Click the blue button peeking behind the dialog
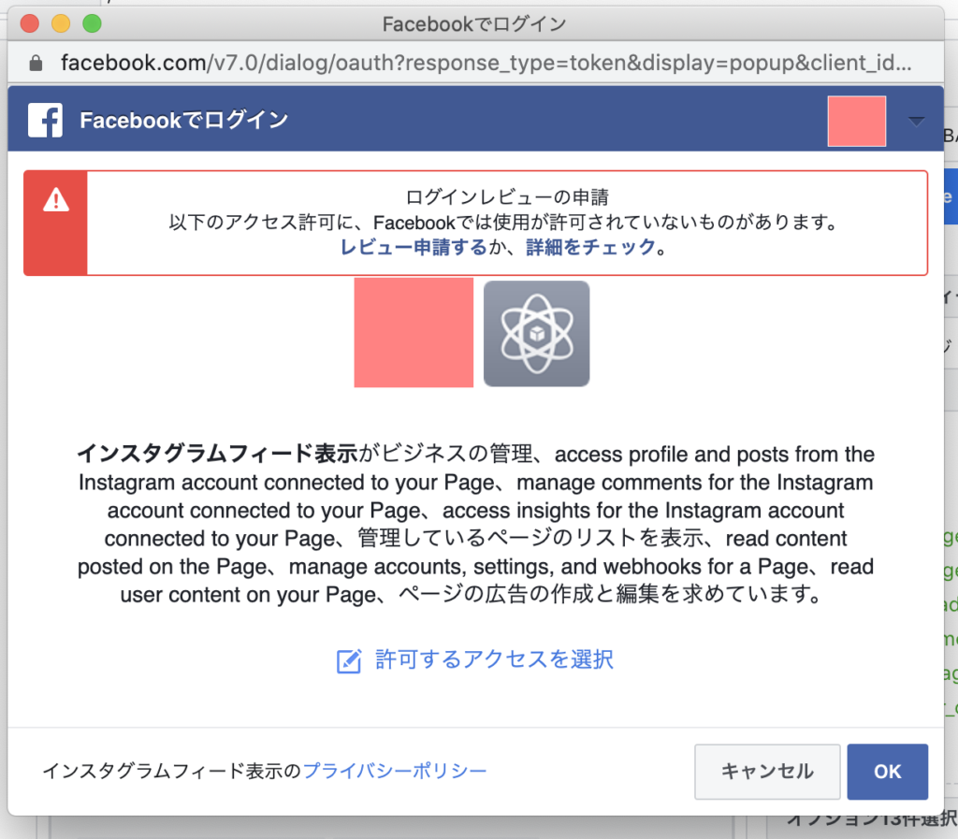This screenshot has width=958, height=839. pos(950,195)
